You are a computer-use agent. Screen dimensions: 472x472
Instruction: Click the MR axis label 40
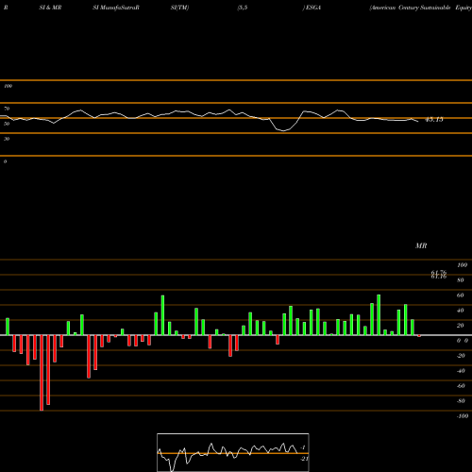pos(461,311)
